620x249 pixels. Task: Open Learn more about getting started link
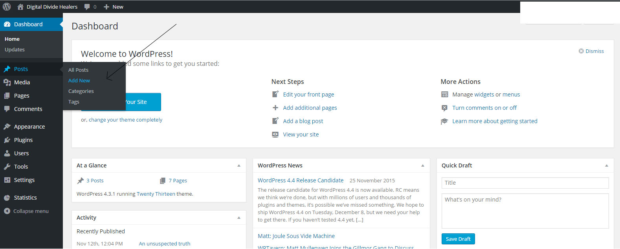495,121
